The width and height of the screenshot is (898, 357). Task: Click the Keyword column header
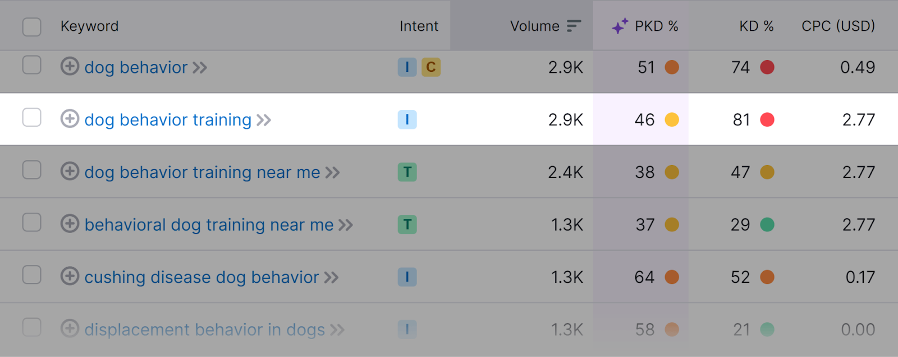[89, 26]
